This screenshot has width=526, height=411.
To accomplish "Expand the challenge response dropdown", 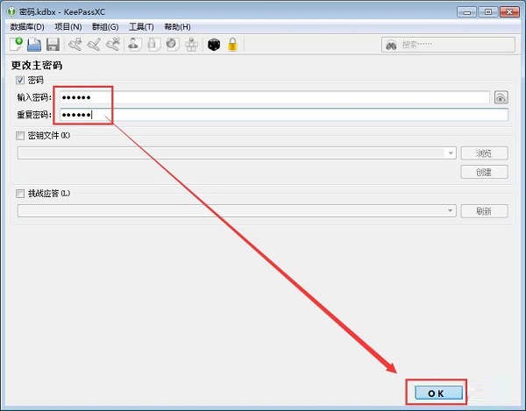I will tap(451, 210).
